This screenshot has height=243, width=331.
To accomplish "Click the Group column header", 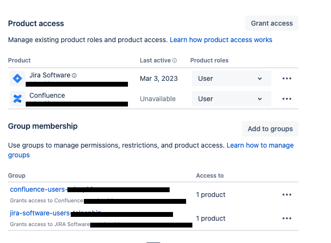I will (16, 176).
